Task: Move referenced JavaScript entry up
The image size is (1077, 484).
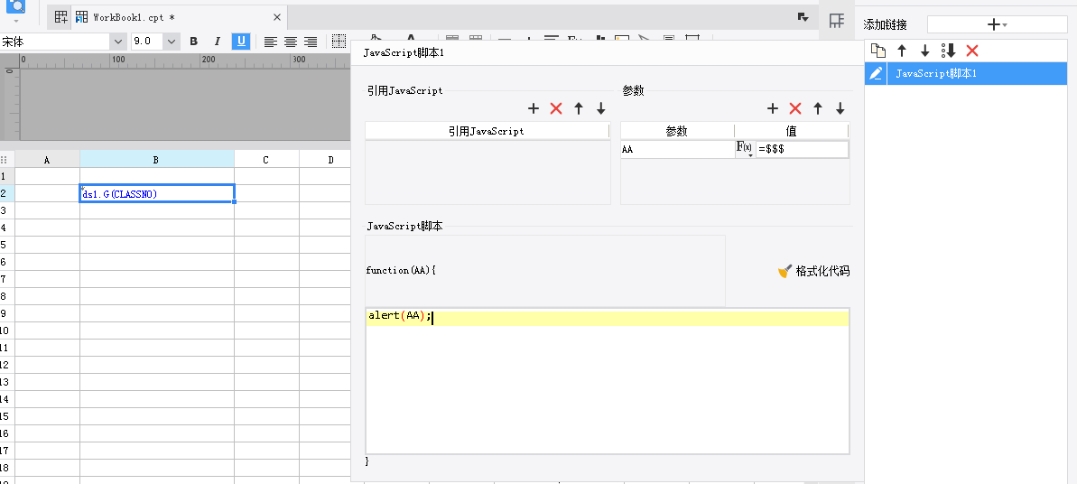Action: tap(579, 108)
